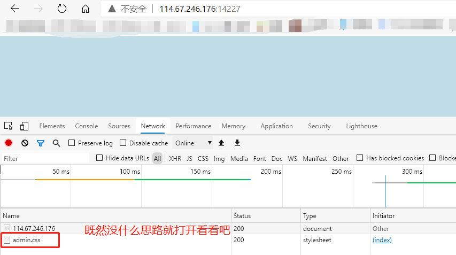Open the Sources tab

coord(119,126)
